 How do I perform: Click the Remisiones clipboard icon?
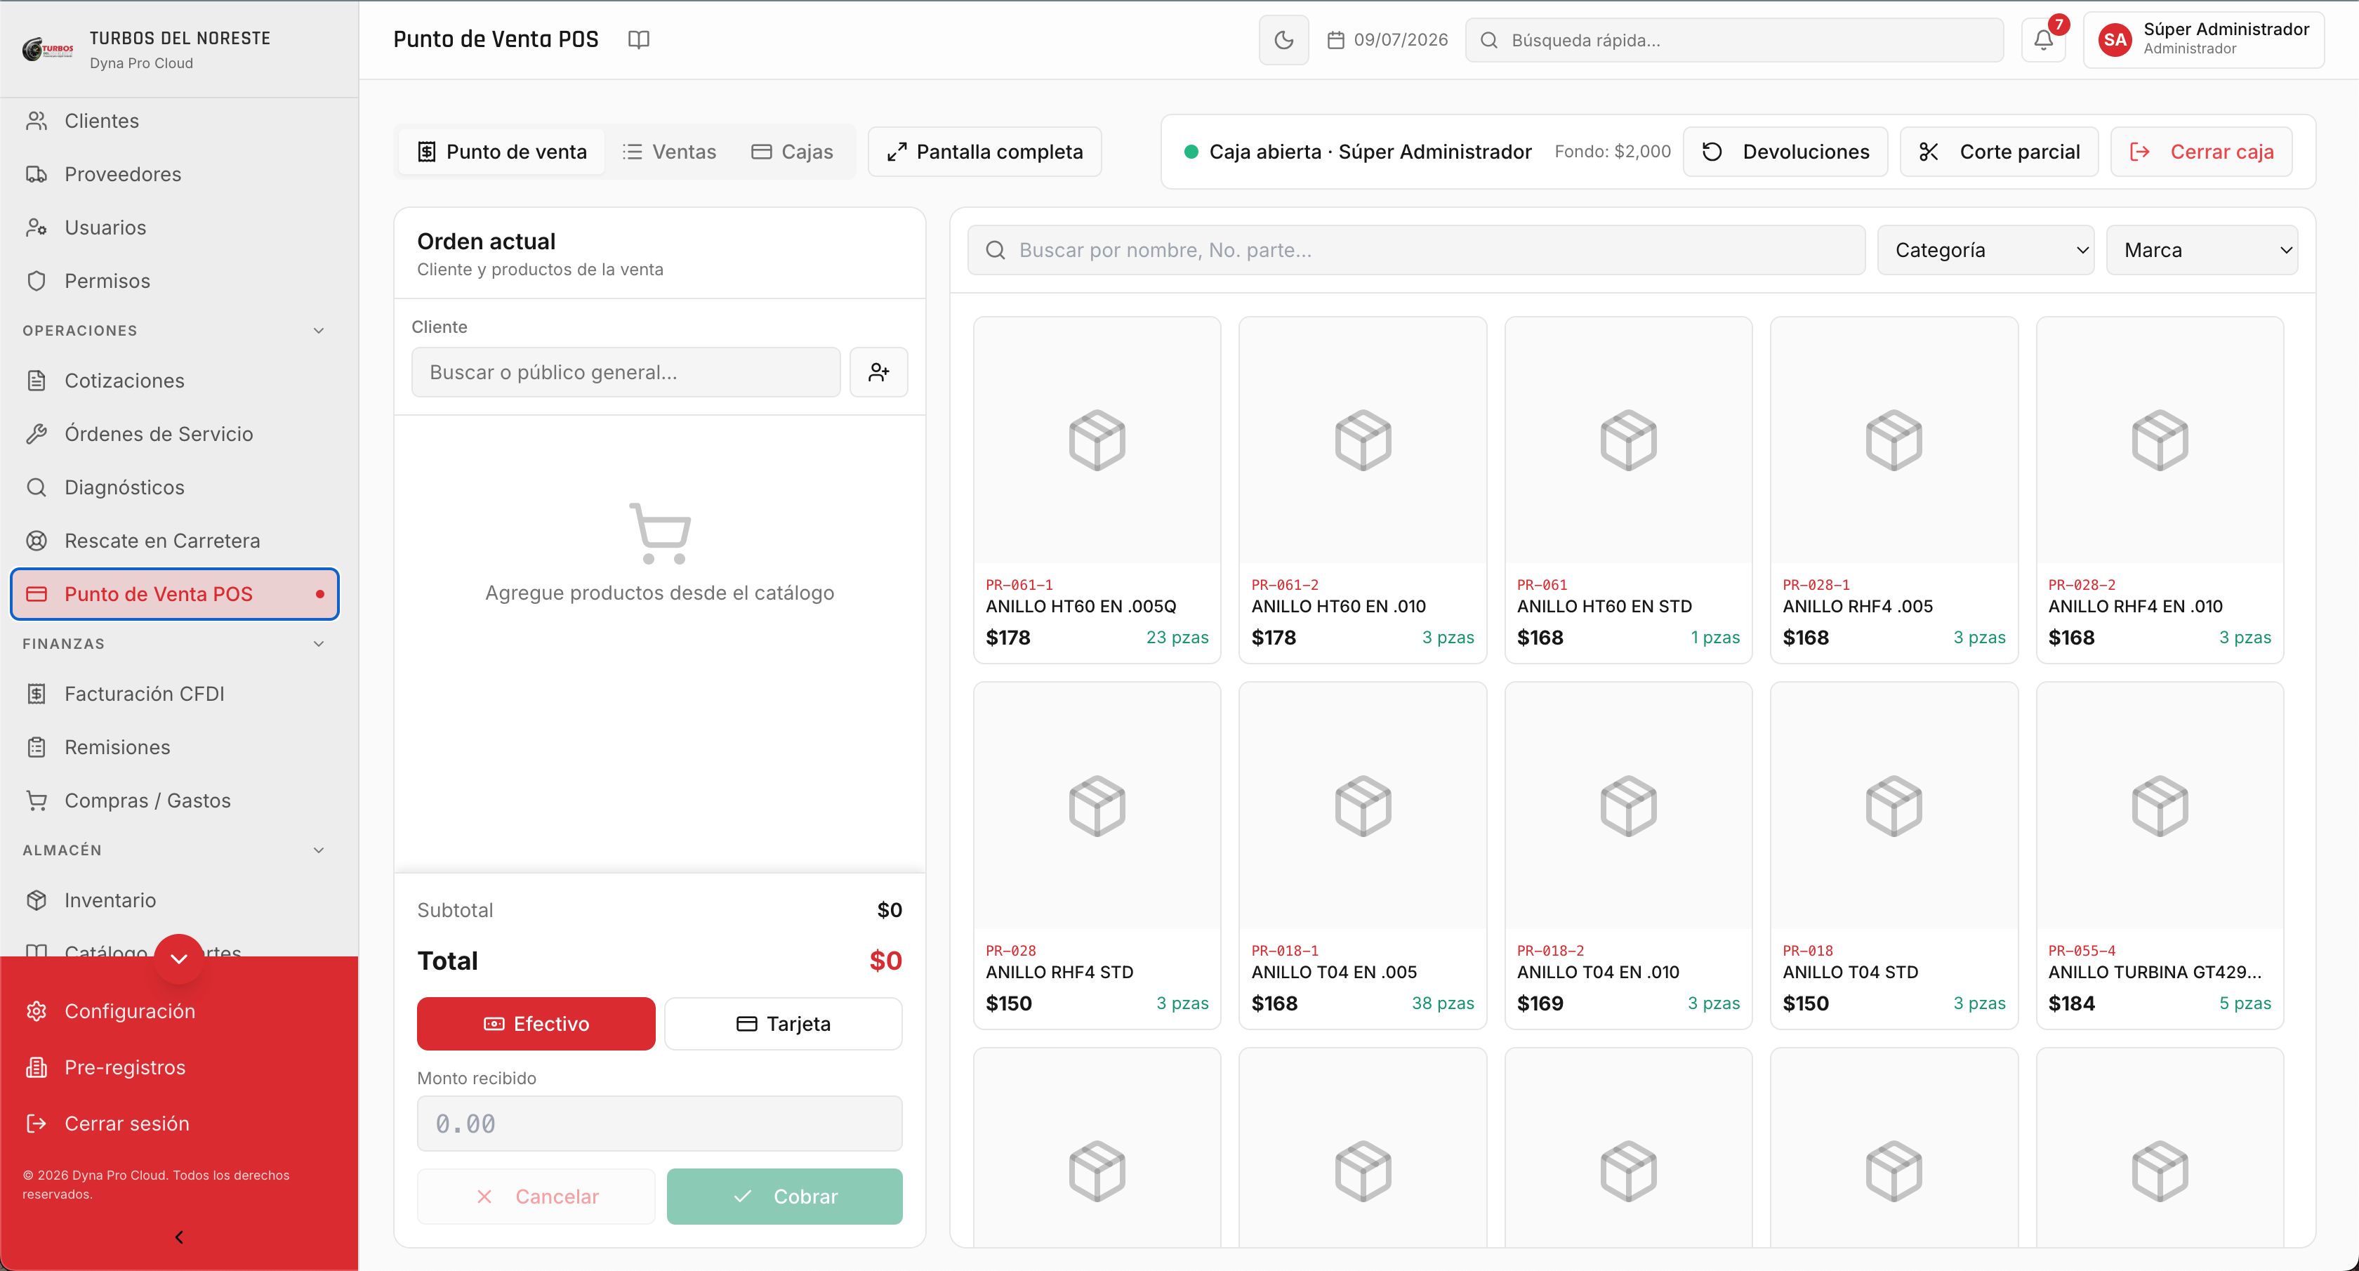[x=37, y=747]
